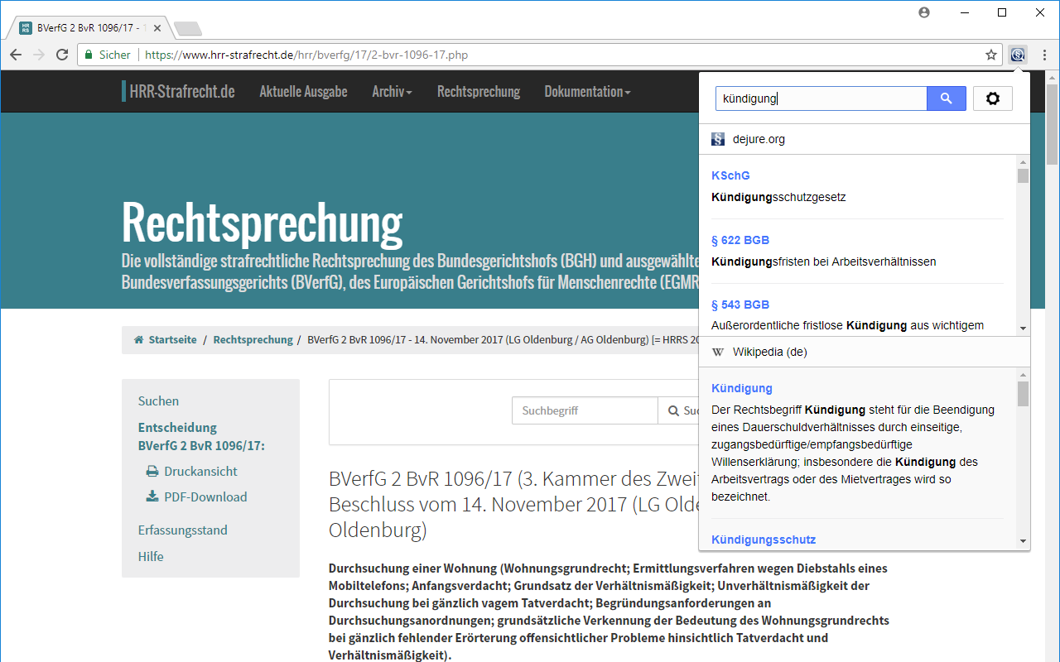Open Suchen in the sidebar
This screenshot has width=1060, height=662.
pyautogui.click(x=158, y=401)
